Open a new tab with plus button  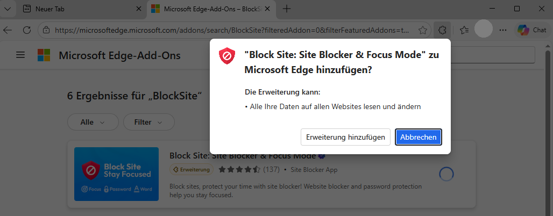click(x=287, y=9)
